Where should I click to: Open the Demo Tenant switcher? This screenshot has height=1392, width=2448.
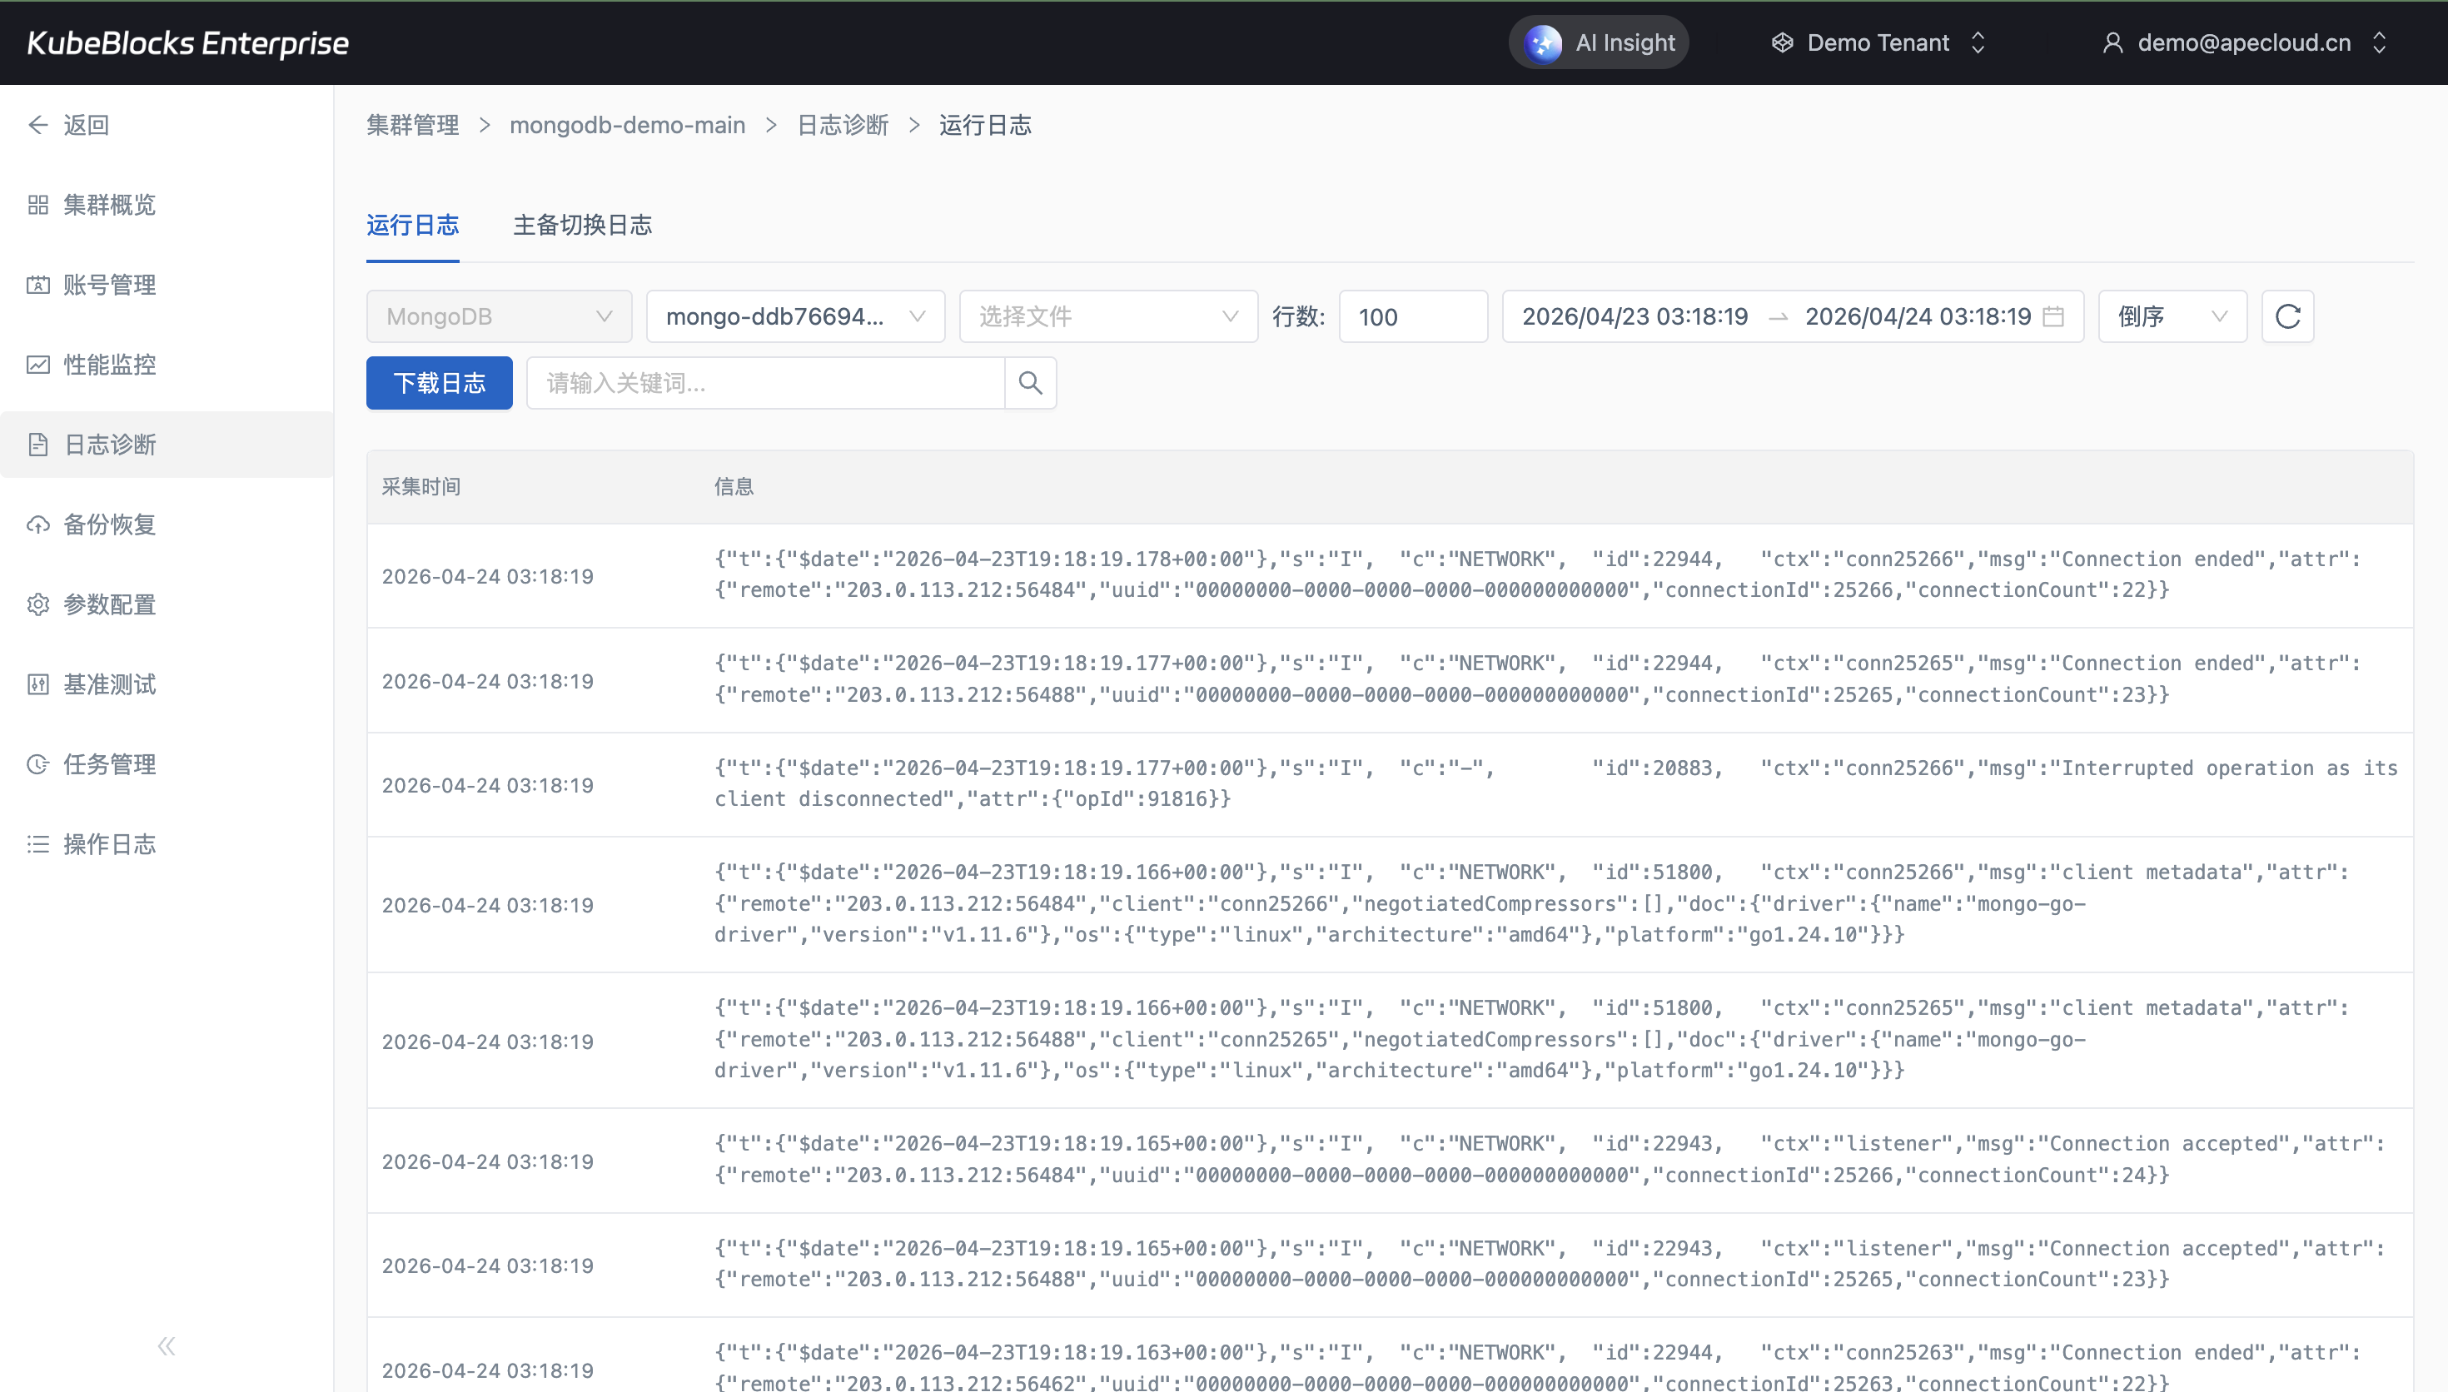(x=1878, y=43)
